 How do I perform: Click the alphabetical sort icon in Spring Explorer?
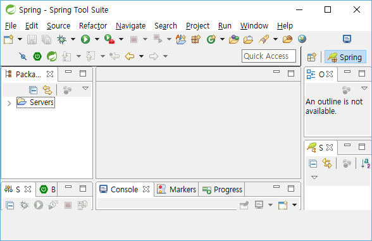tap(366, 163)
